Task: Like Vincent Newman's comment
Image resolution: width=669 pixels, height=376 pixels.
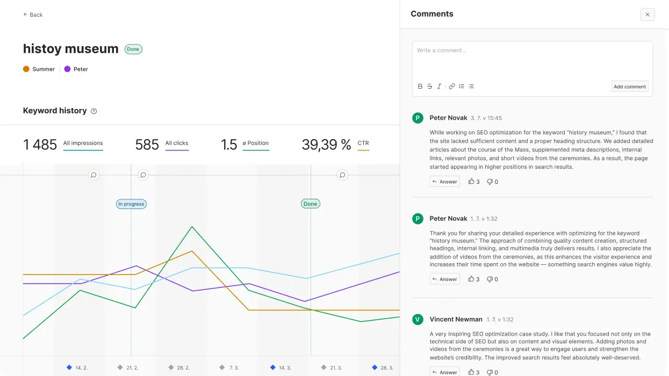Action: coord(473,372)
